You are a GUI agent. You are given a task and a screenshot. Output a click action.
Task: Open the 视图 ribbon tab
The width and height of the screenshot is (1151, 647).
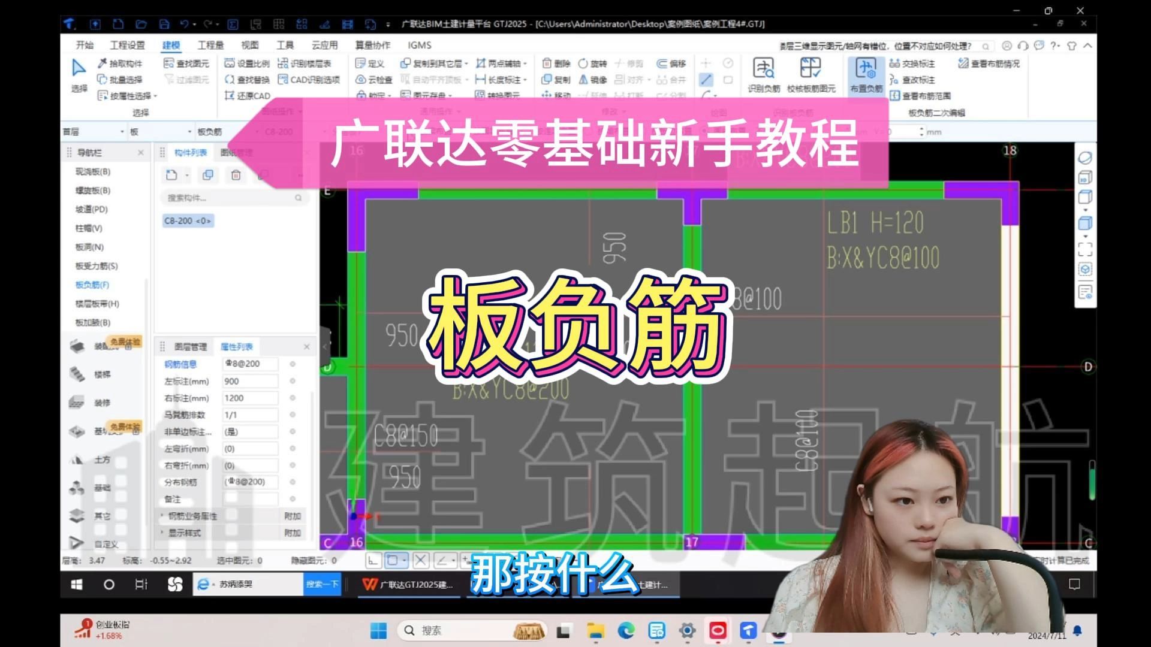pyautogui.click(x=249, y=45)
